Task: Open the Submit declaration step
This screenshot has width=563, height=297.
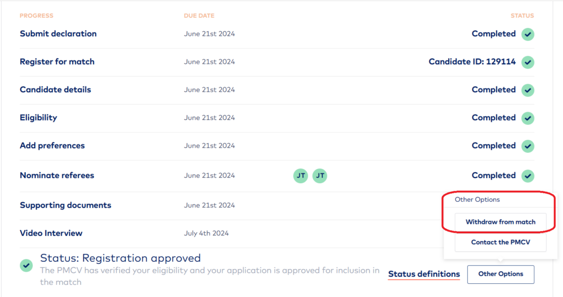Action: tap(58, 34)
